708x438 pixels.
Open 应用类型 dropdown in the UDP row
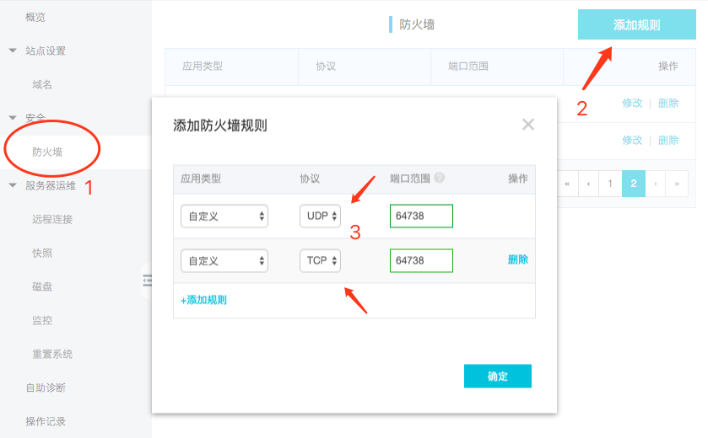[x=224, y=216]
